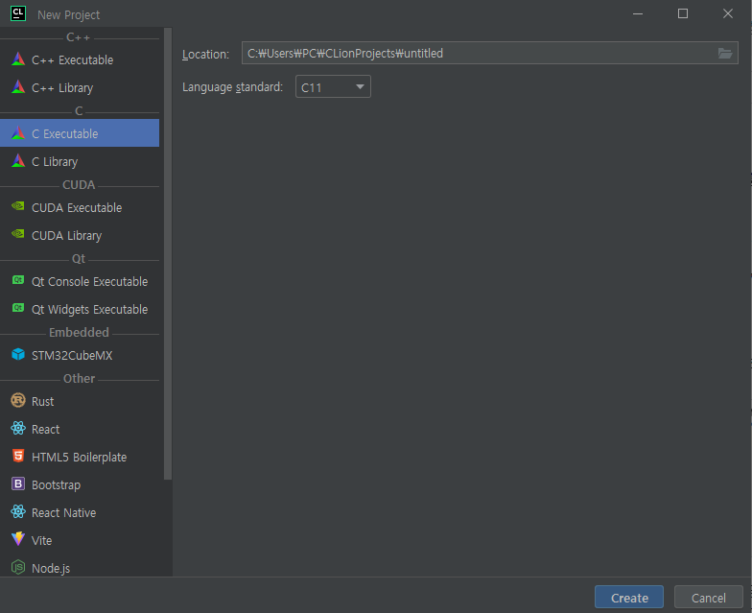Minimize the New Project window
The height and width of the screenshot is (613, 752).
click(637, 13)
